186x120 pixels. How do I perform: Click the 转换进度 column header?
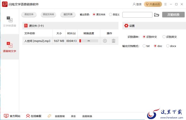tap(89, 33)
